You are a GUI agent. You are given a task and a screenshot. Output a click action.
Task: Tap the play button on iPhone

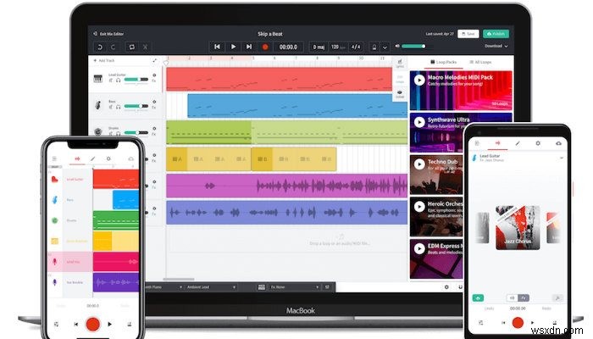tap(109, 324)
